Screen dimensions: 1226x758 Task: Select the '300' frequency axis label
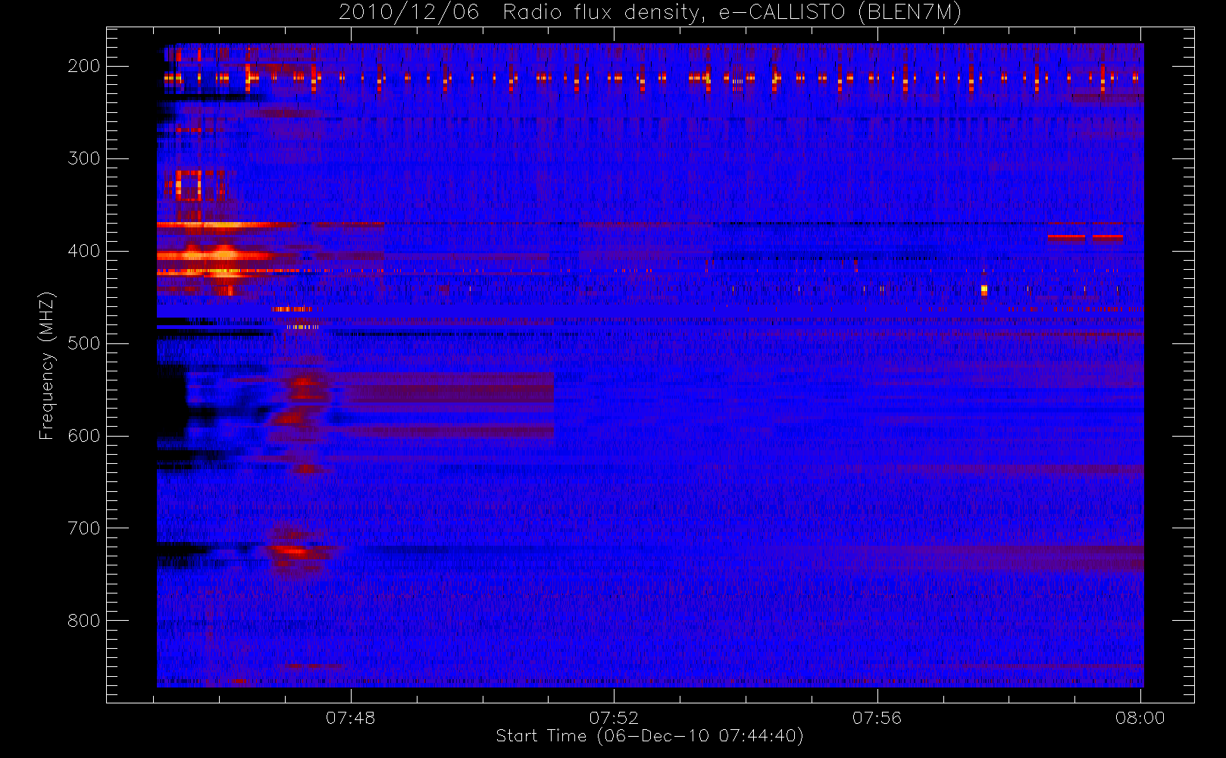tap(83, 158)
